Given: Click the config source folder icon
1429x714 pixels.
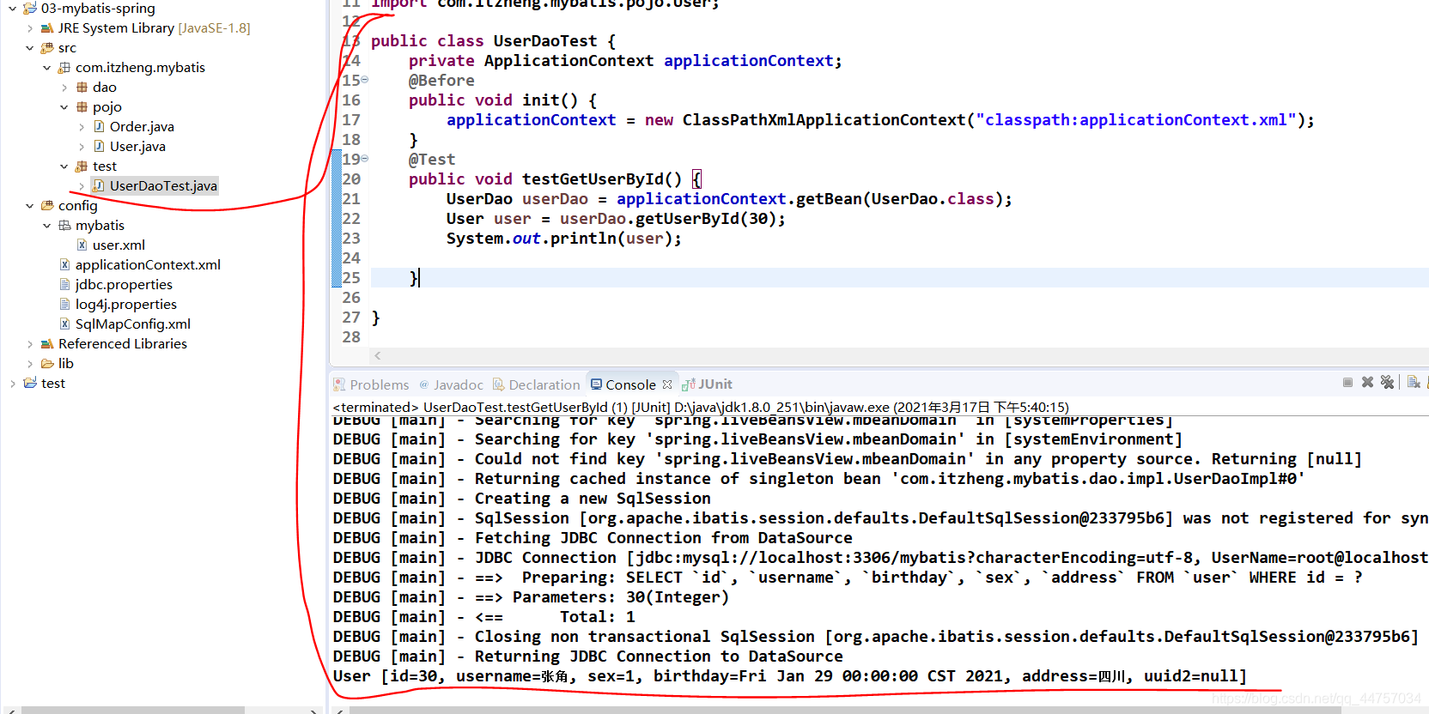Looking at the screenshot, I should [x=47, y=205].
